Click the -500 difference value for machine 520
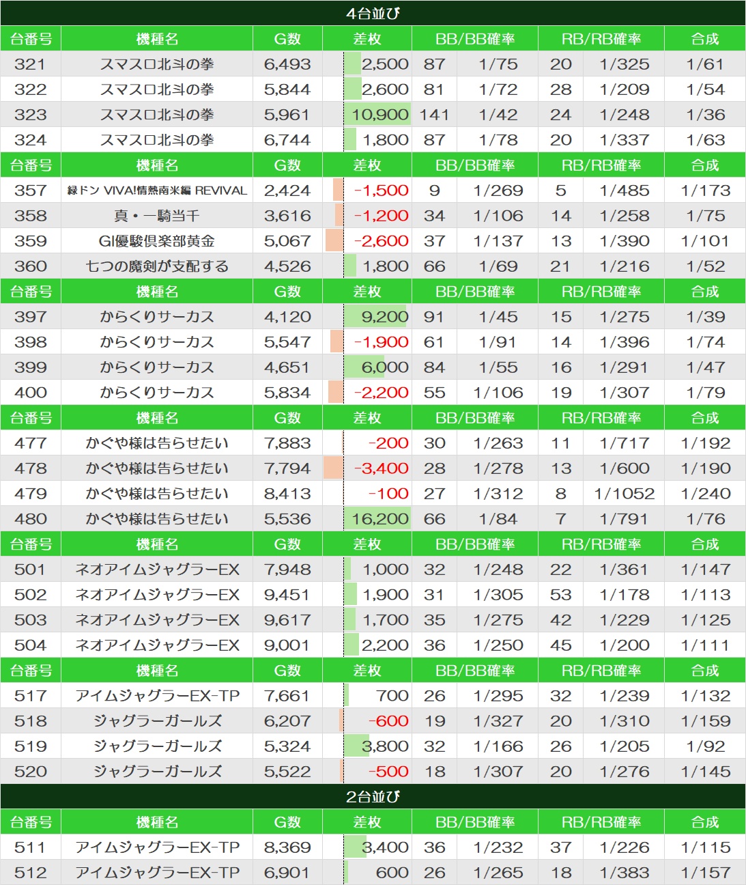Viewport: 746px width, 885px height. (x=388, y=772)
